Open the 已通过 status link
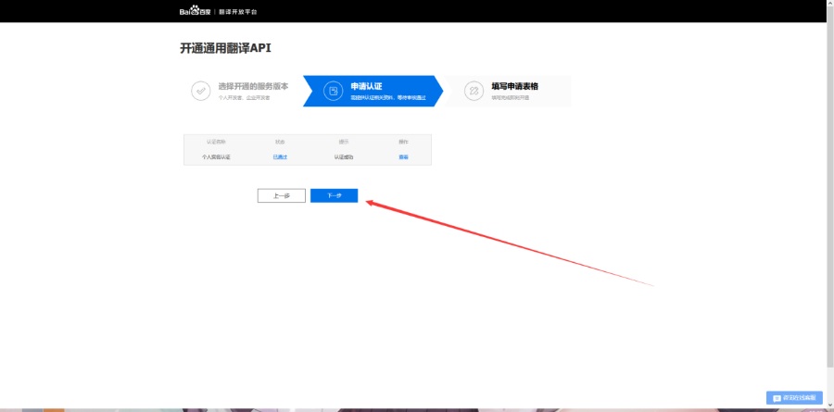The width and height of the screenshot is (834, 412). point(280,157)
